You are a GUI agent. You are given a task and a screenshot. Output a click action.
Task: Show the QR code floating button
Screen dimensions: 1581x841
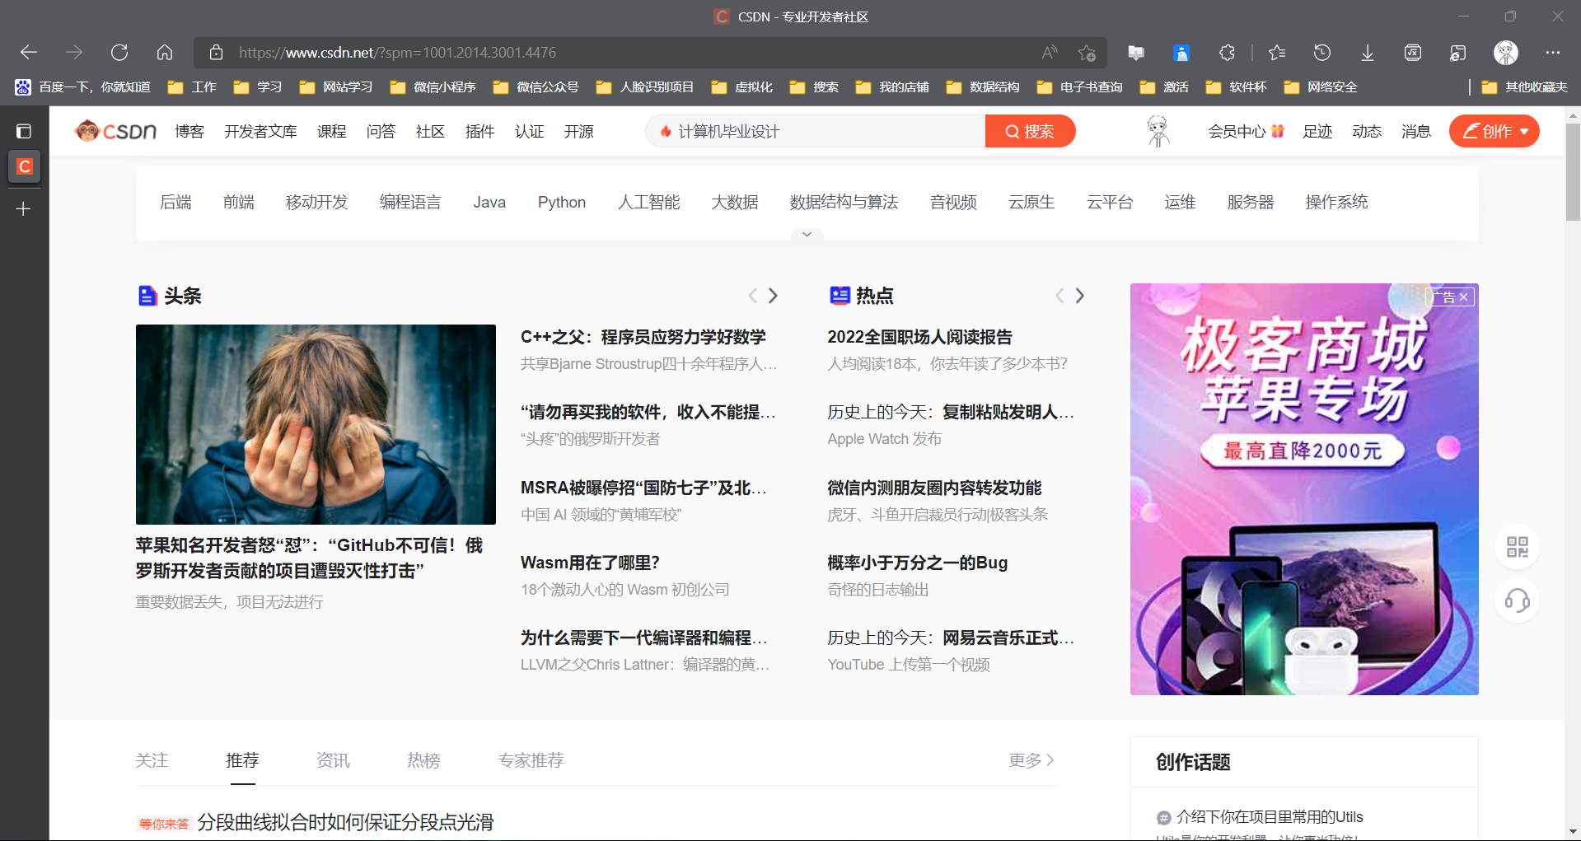[x=1517, y=547]
